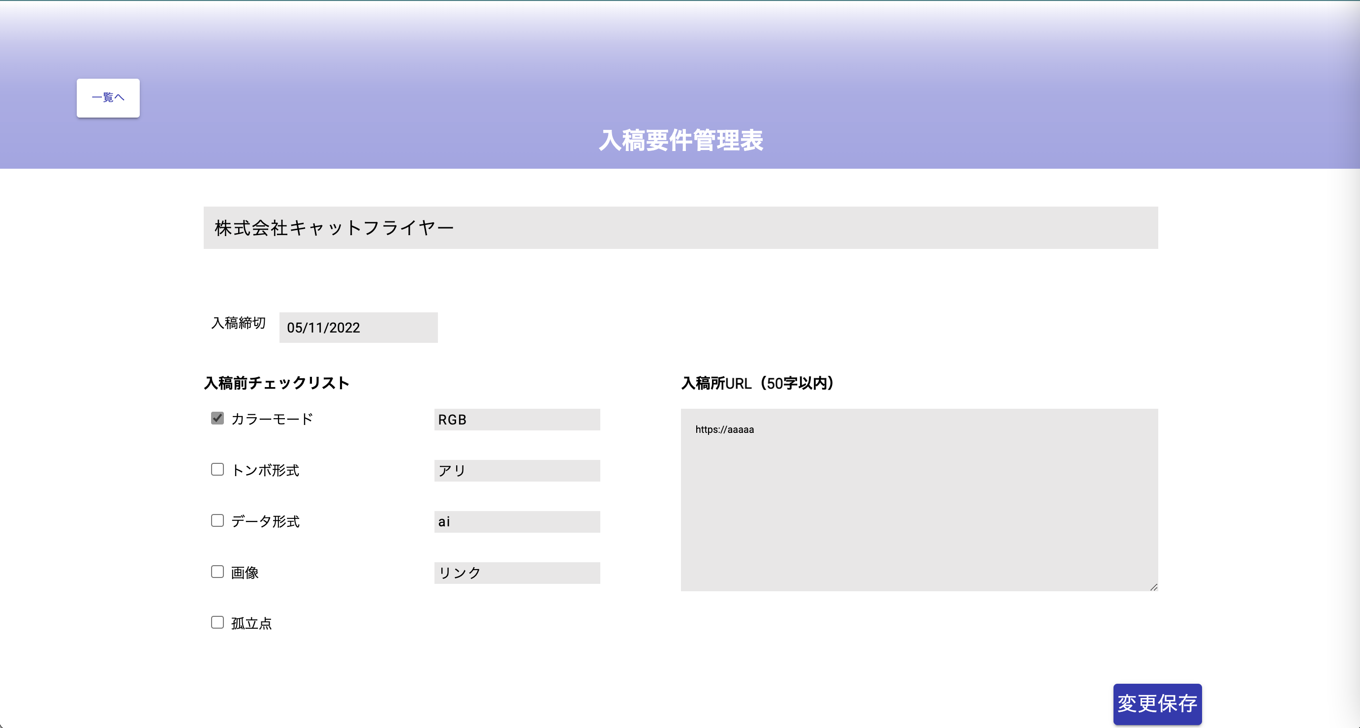Image resolution: width=1360 pixels, height=728 pixels.
Task: Select the 孤立点 label text
Action: [251, 623]
